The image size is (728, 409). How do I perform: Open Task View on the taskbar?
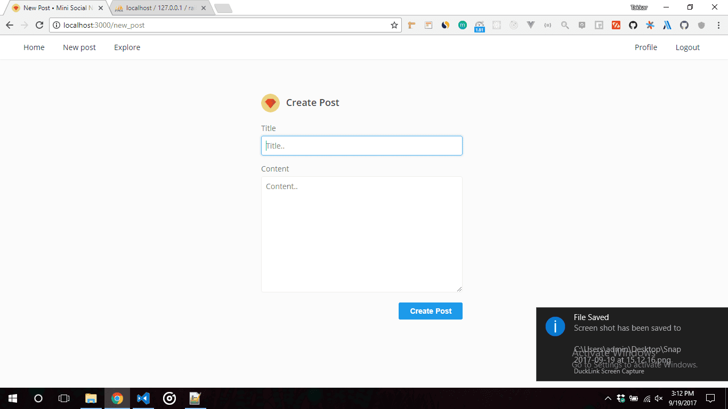click(64, 398)
